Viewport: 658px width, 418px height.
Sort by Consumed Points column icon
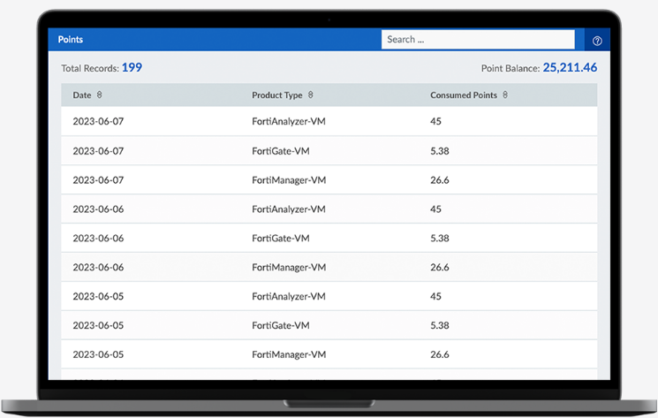tap(505, 95)
